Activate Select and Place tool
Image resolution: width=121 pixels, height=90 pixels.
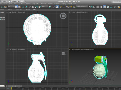tap(40, 7)
